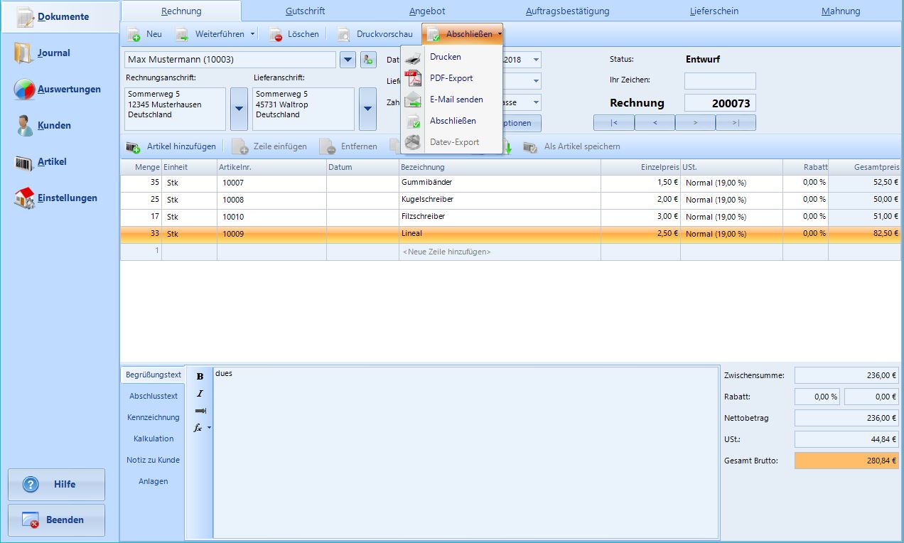
Task: Toggle italic text formatting
Action: coord(200,393)
